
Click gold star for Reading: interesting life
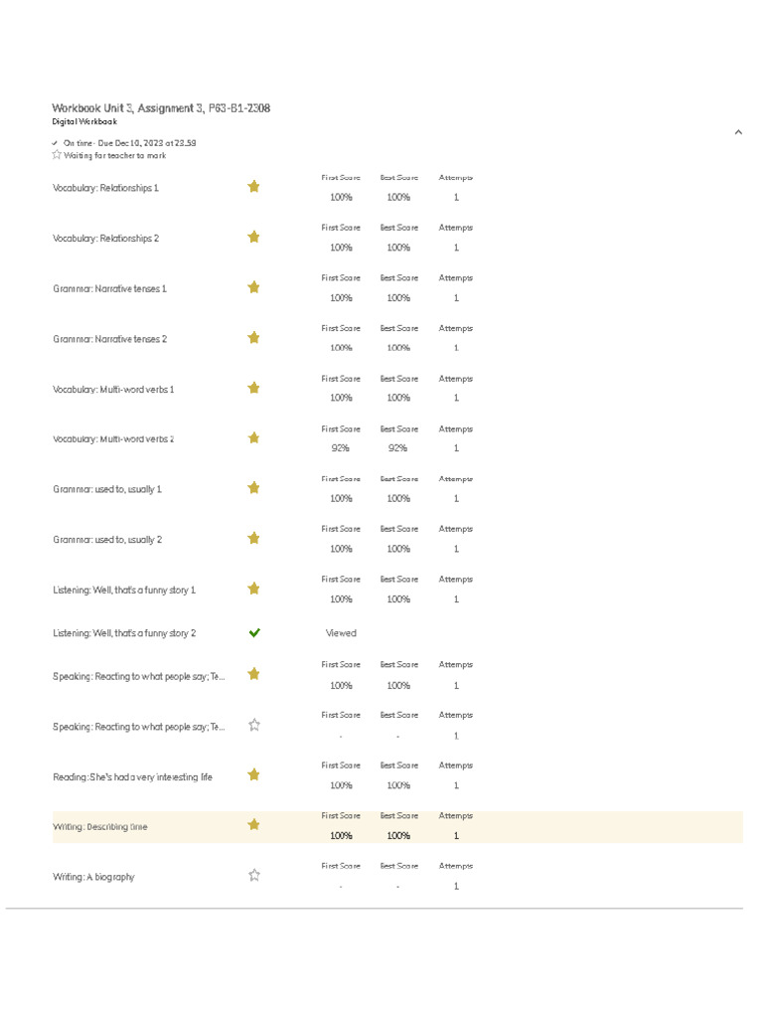coord(253,774)
